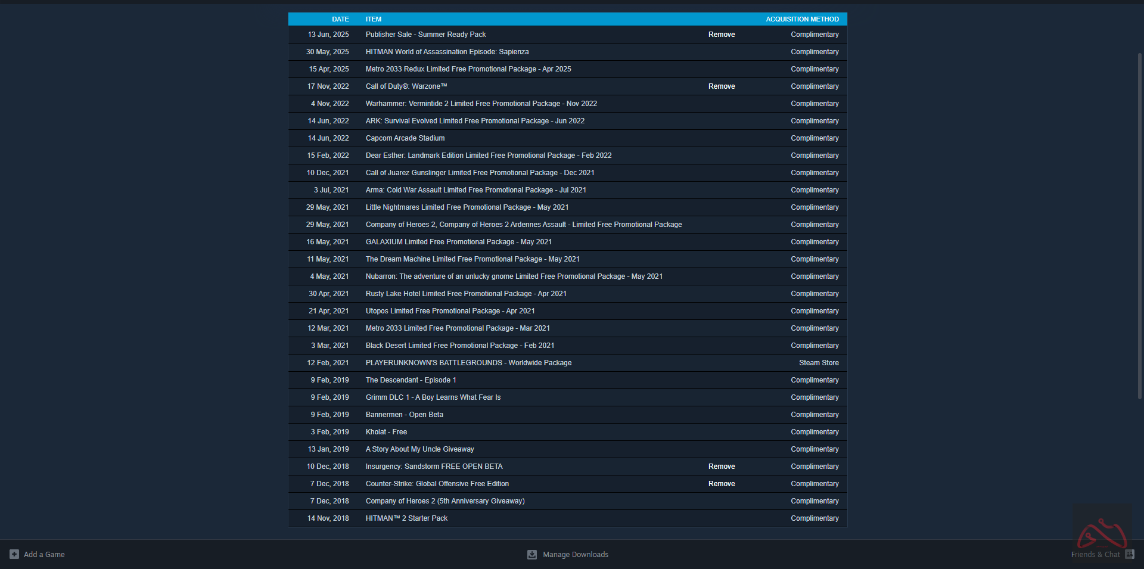Remove Counter-Strike: Global Offensive Free Edition
The width and height of the screenshot is (1144, 569).
(722, 484)
